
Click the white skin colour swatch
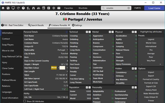(62, 68)
